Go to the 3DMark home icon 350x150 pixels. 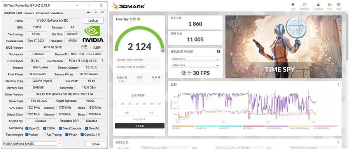click(x=293, y=4)
